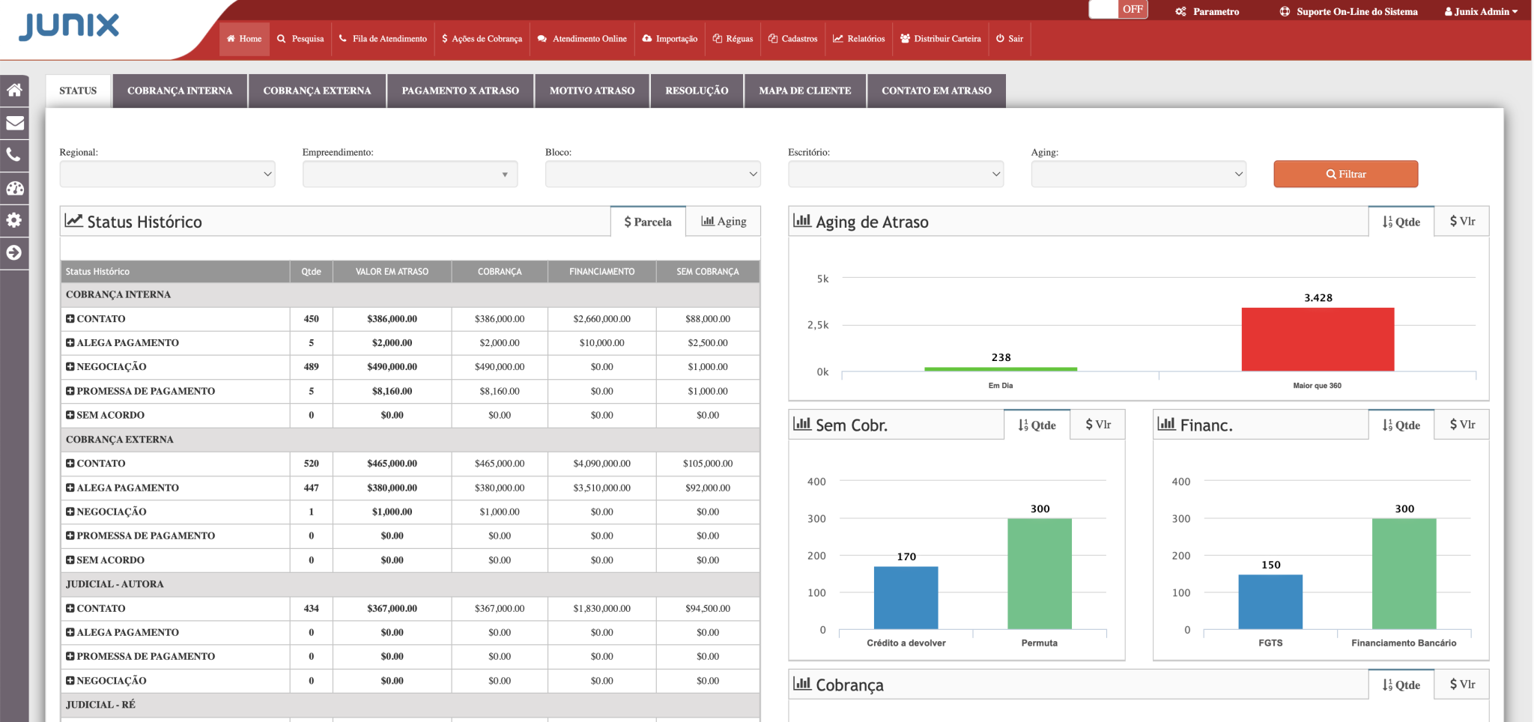Screen dimensions: 1534x722
Task: Open the dashboard gauge sidebar icon
Action: coord(14,188)
